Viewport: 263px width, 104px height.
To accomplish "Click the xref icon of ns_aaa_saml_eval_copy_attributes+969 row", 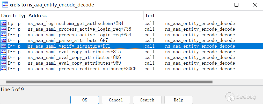I will coord(3,63).
